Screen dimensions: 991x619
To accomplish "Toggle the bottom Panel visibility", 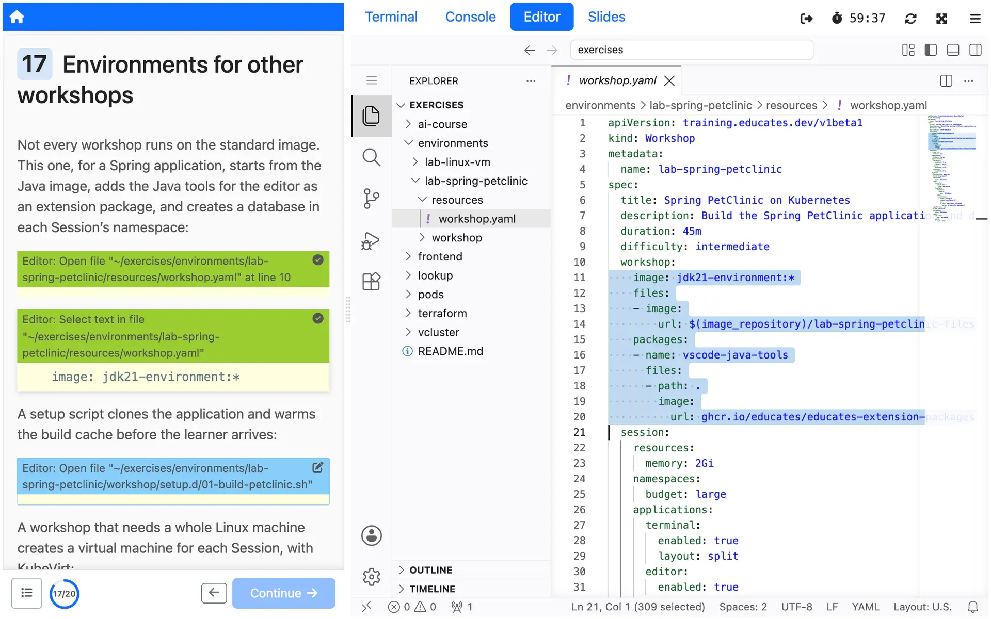I will (x=953, y=50).
